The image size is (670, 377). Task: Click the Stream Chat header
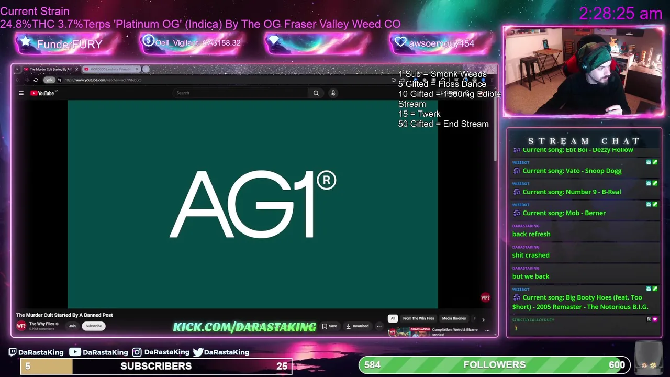pyautogui.click(x=584, y=141)
